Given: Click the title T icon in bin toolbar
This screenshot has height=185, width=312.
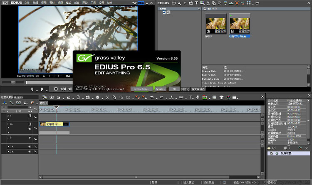Looking at the screenshot, I should point(196,3).
